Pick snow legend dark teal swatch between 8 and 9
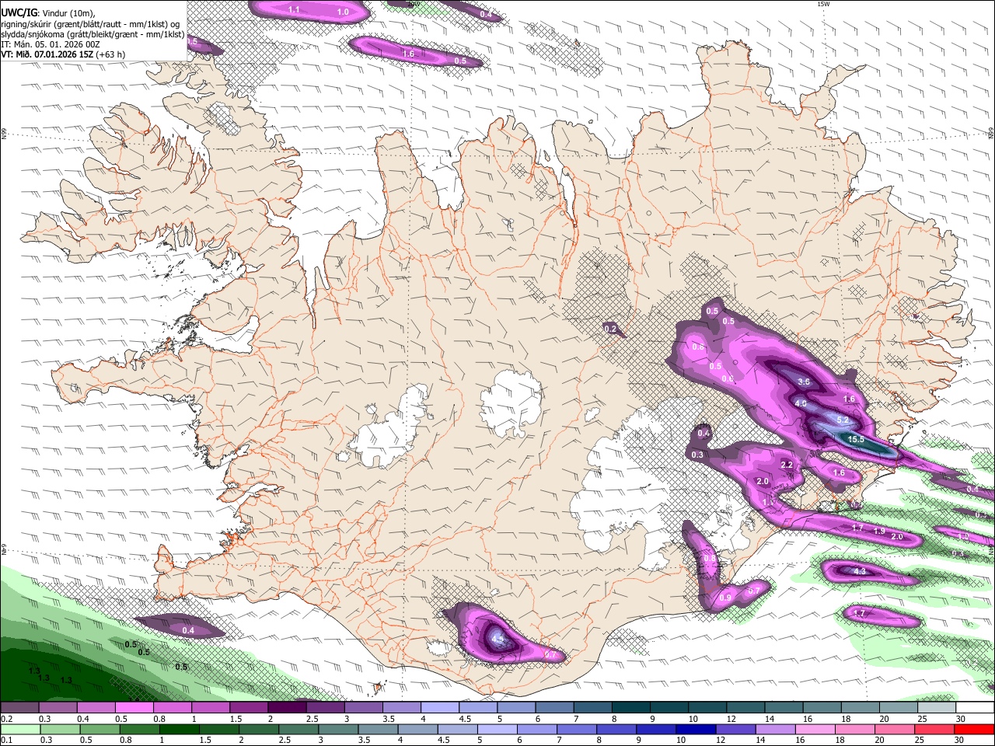Viewport: 995px width, 746px height. coord(630,708)
